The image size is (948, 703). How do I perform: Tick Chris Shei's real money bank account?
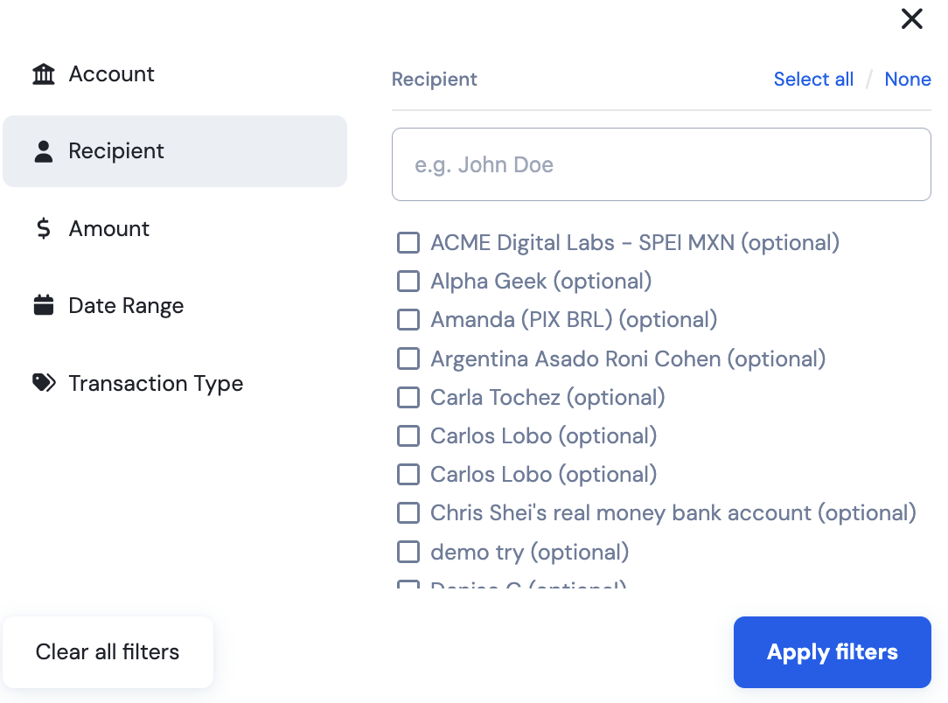coord(408,512)
